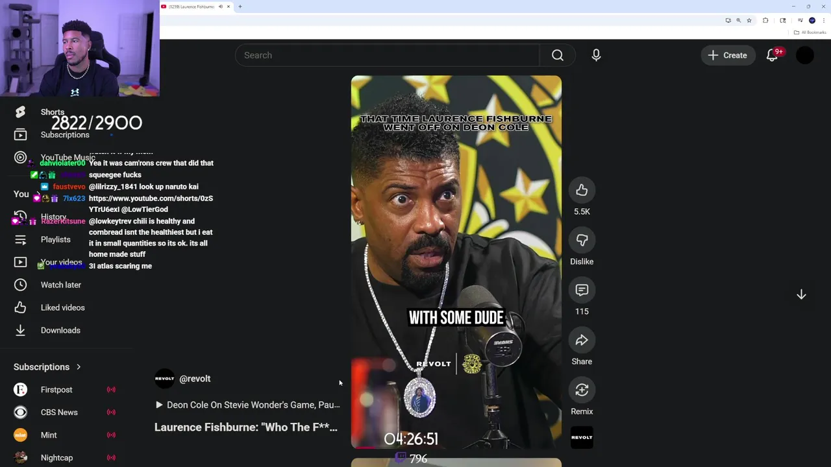Click the Firstpost live indicator icon
This screenshot has height=467, width=831.
(111, 390)
